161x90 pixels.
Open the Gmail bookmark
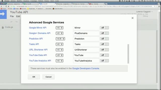(x=10, y=9)
